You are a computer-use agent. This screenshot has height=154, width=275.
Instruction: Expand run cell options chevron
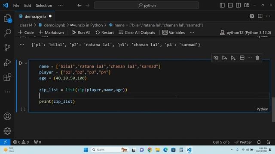coord(26,63)
